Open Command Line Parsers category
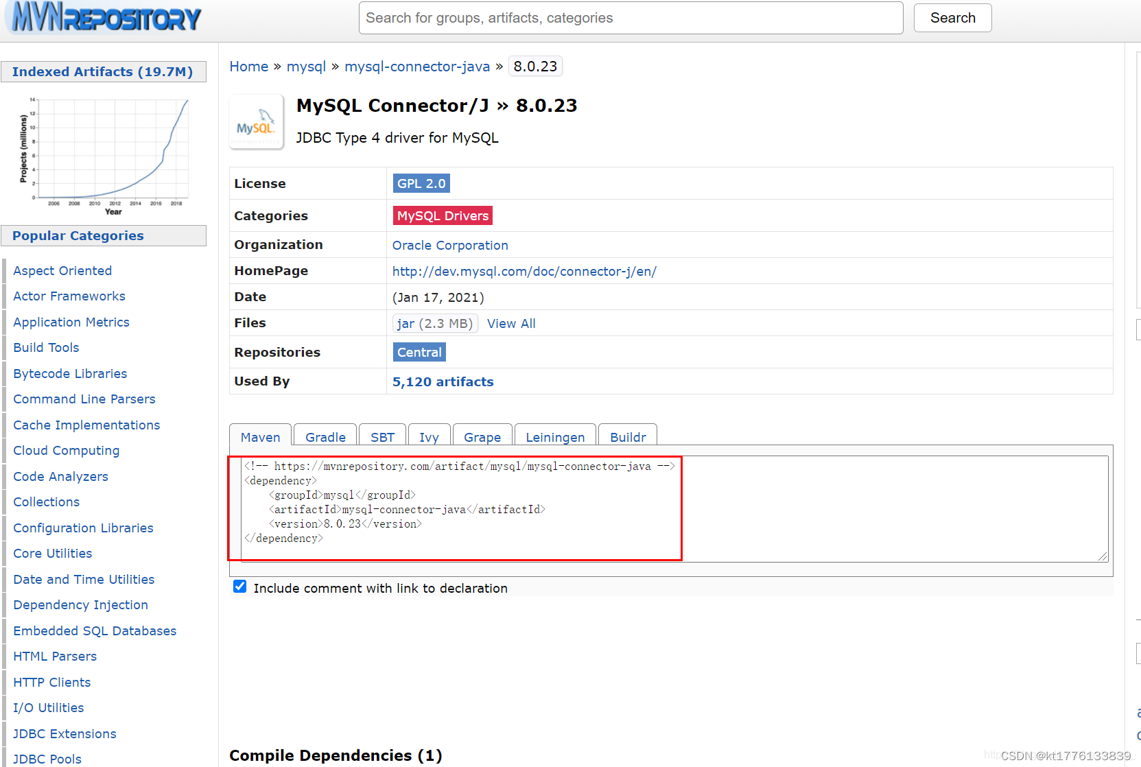1141x767 pixels. point(84,399)
